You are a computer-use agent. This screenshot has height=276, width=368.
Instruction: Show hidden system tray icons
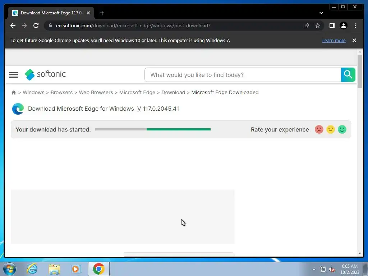(x=314, y=269)
